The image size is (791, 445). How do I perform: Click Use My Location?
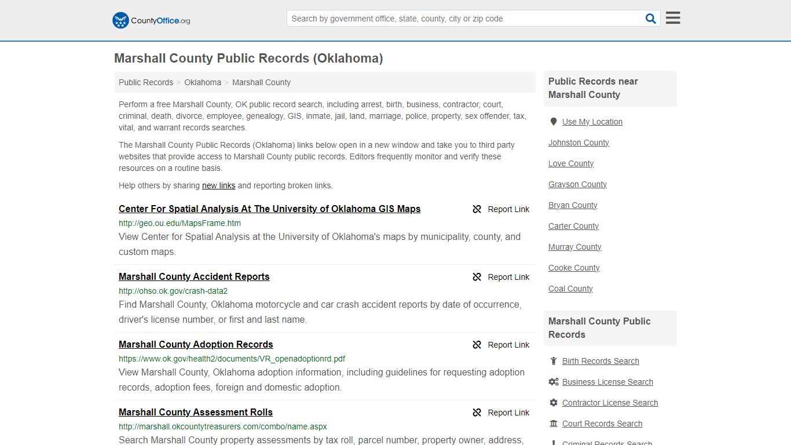(592, 122)
